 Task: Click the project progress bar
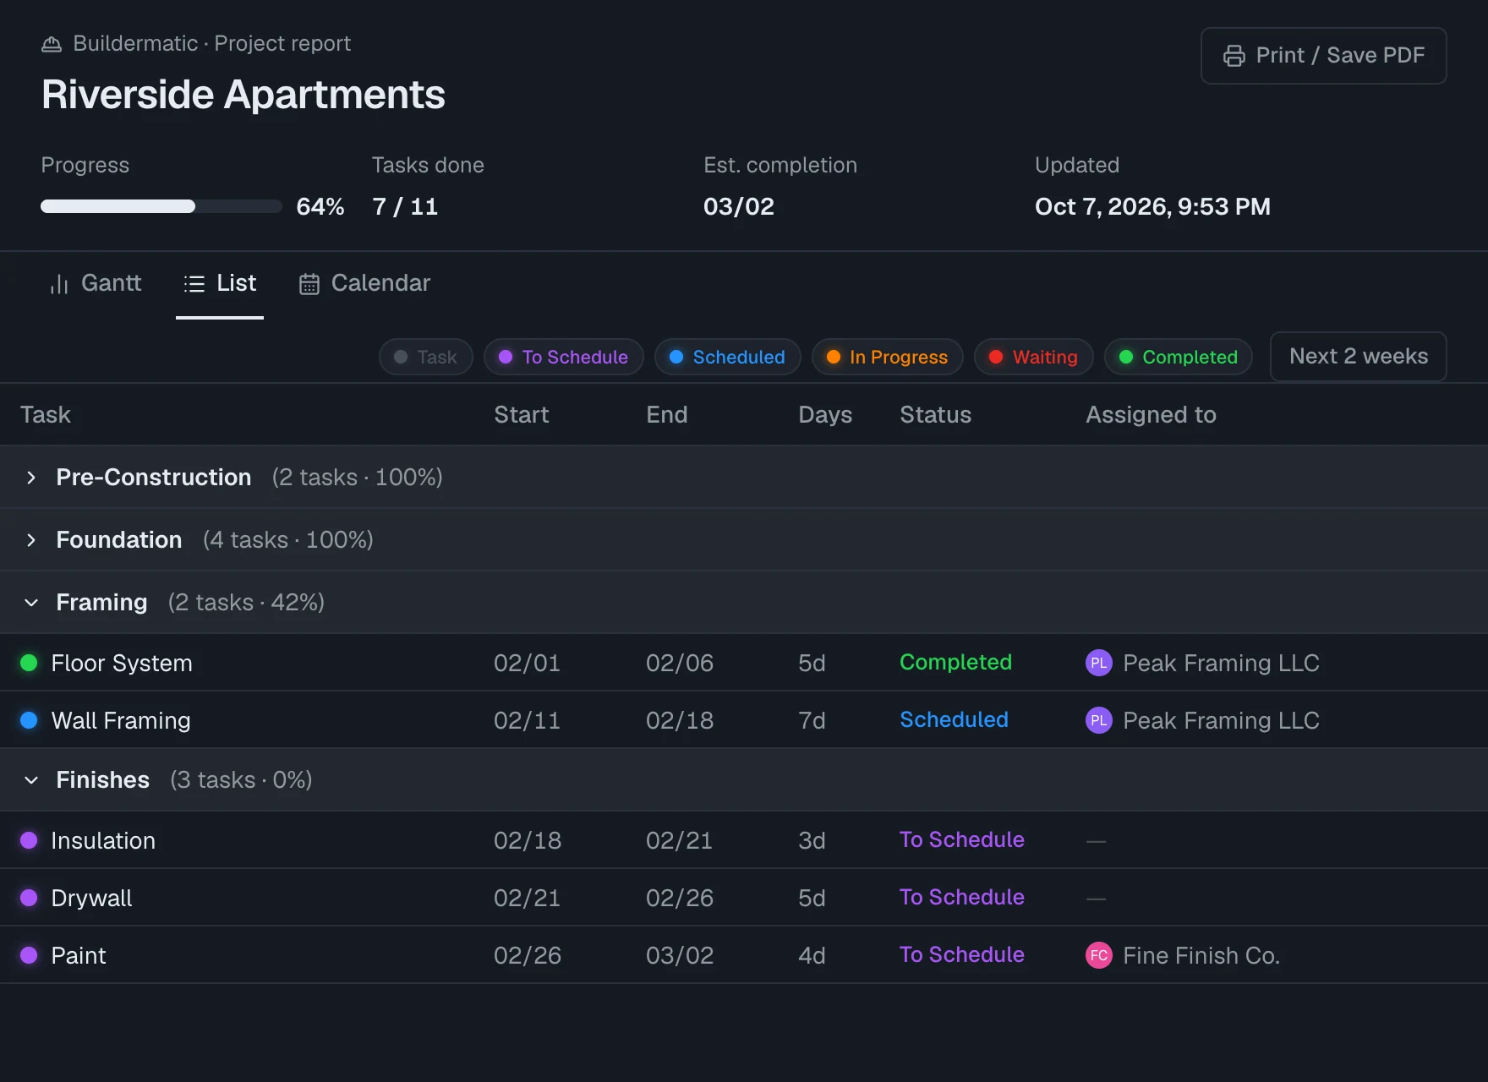161,206
